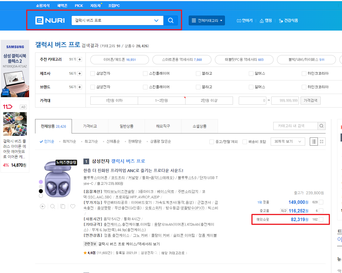This screenshot has height=273, width=342.
Task: Select purple color swatch for Buds Pro
Action: click(41, 182)
